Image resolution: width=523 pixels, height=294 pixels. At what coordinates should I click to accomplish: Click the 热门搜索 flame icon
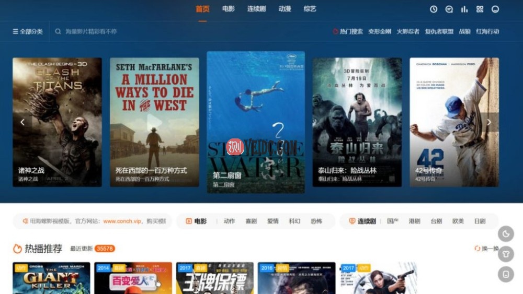pyautogui.click(x=335, y=31)
